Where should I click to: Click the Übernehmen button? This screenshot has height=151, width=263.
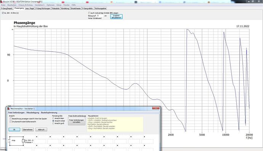tap(28, 130)
